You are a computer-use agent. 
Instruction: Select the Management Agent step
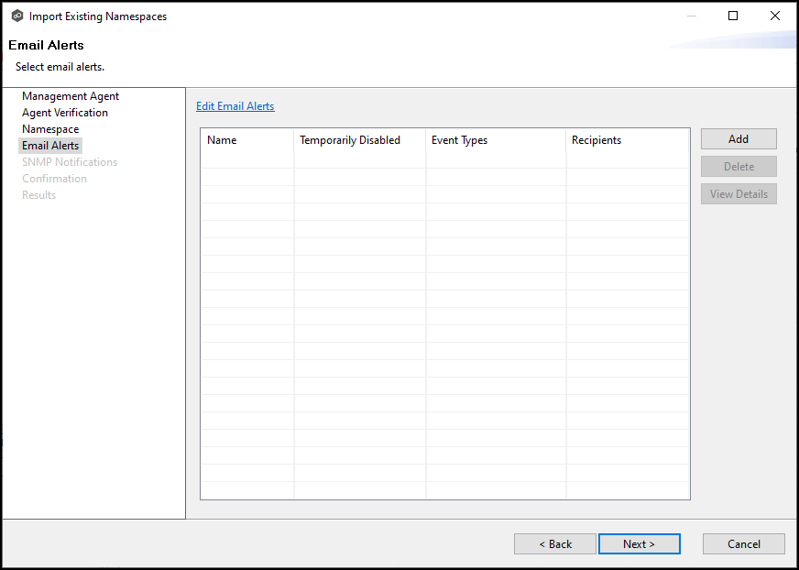[x=71, y=96]
